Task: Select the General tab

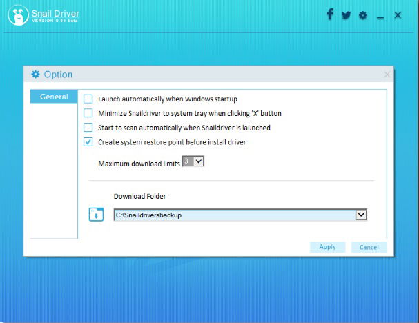Action: [54, 97]
